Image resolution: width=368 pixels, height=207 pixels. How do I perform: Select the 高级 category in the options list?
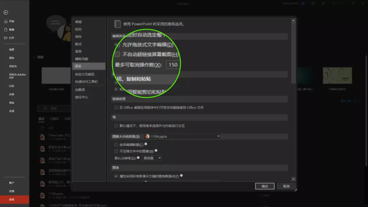[x=89, y=66]
